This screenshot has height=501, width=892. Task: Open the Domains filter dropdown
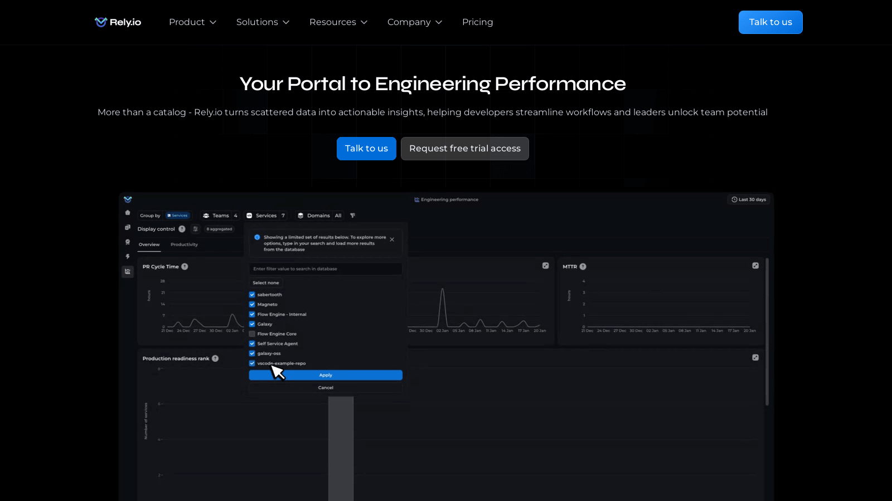[319, 215]
